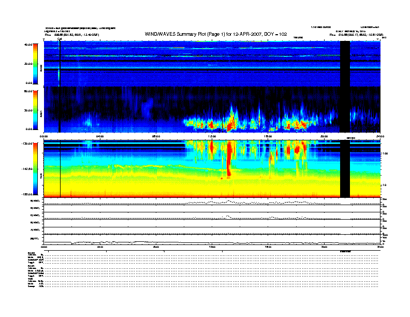410x317 pixels.
Task: Click the top-right spacecraft position text line
Action: tap(356, 35)
